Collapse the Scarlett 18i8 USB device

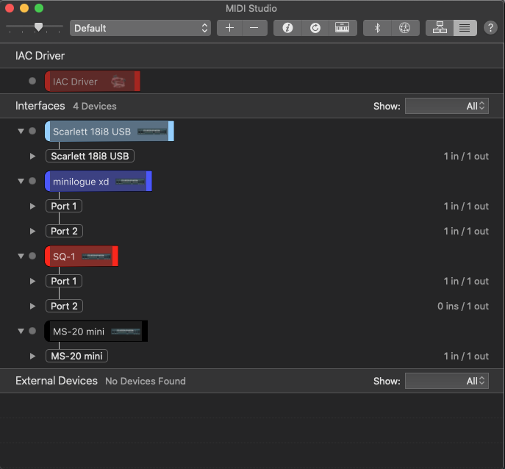[21, 131]
